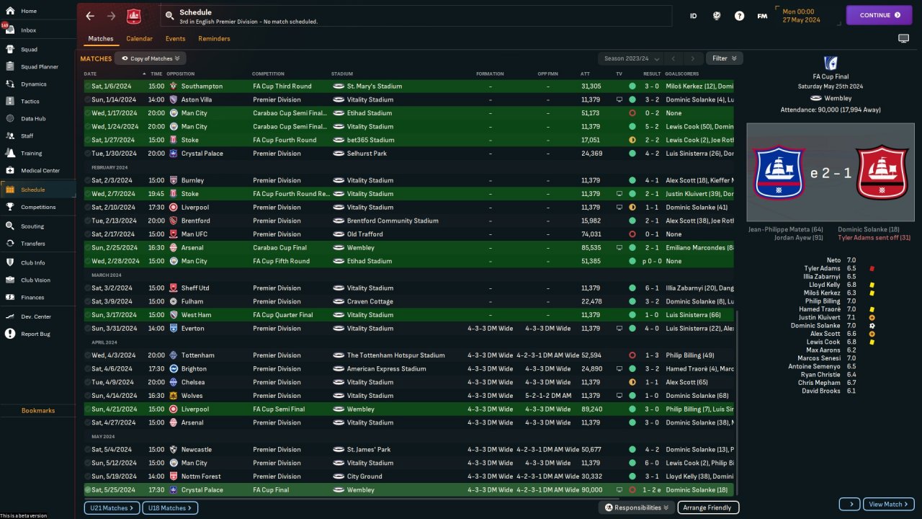Click the FA Cup Final scoreline graphic
This screenshot has width=922, height=519.
(831, 173)
